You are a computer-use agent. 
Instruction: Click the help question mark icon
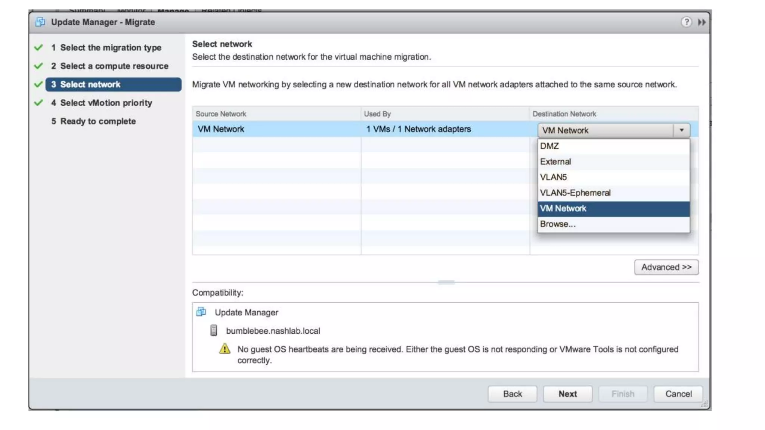tap(686, 22)
